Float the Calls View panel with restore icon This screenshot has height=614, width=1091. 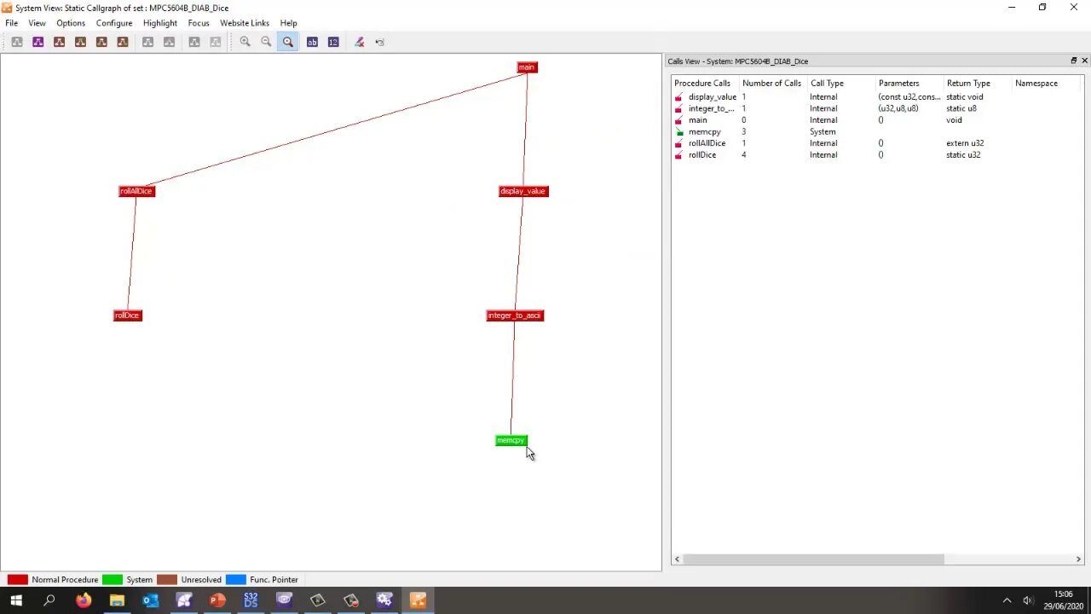coord(1073,61)
